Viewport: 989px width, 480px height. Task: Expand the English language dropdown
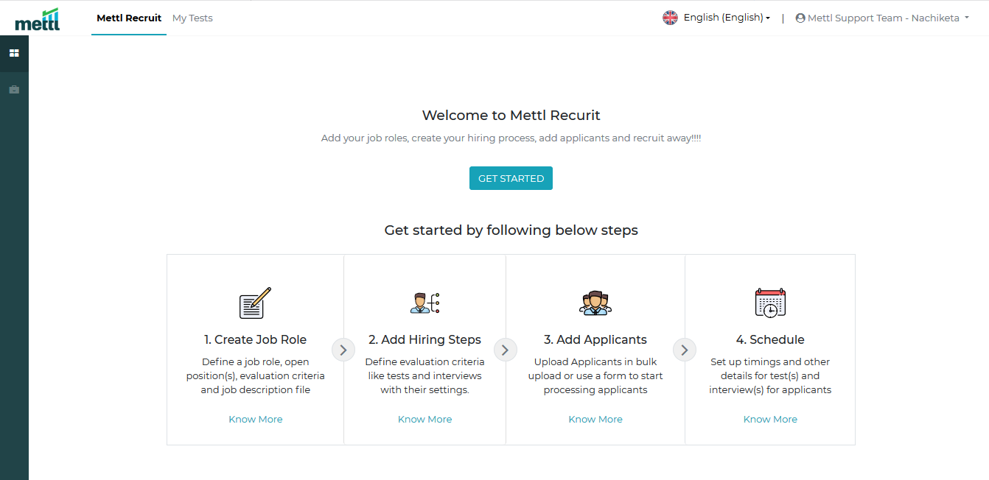pyautogui.click(x=727, y=18)
